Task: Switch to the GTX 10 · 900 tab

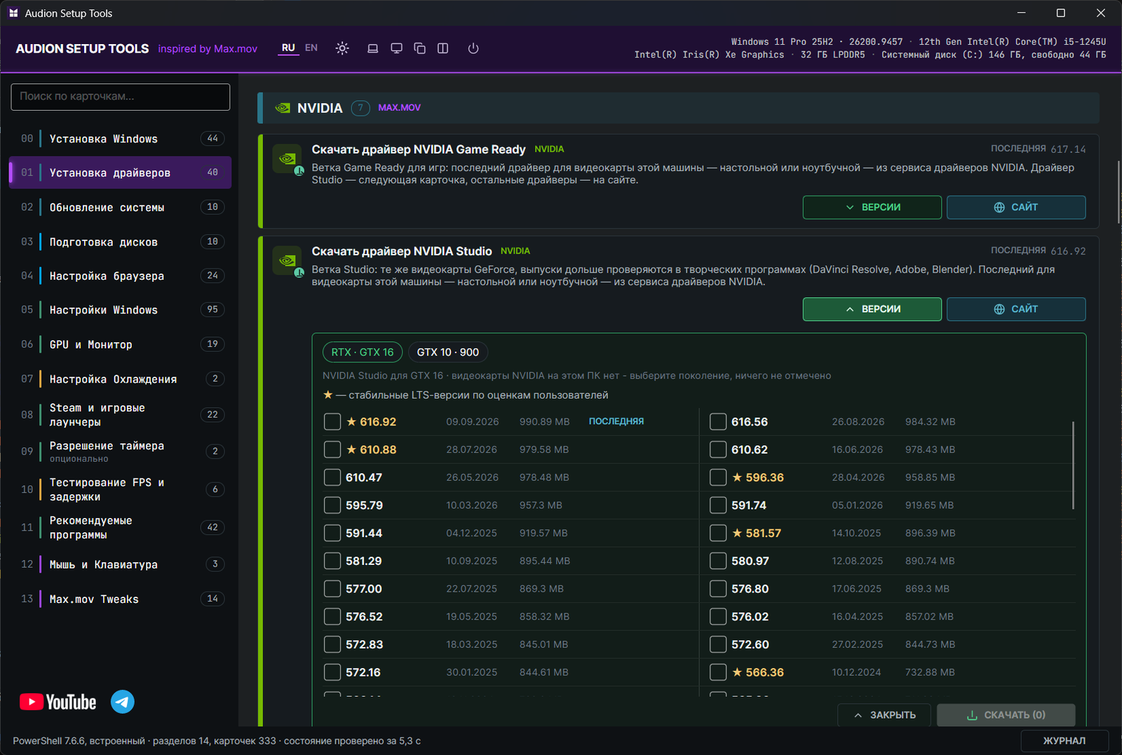Action: (448, 352)
